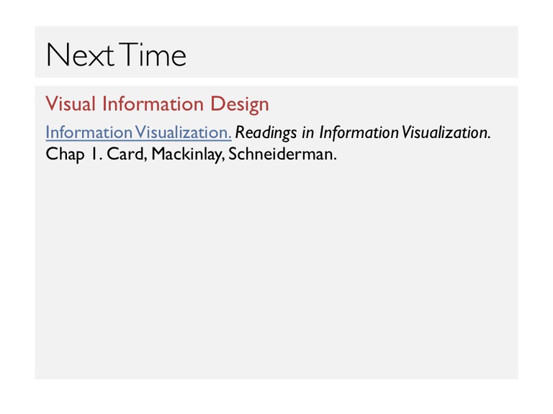Select the italic Readings in Information Visualization text

[363, 133]
